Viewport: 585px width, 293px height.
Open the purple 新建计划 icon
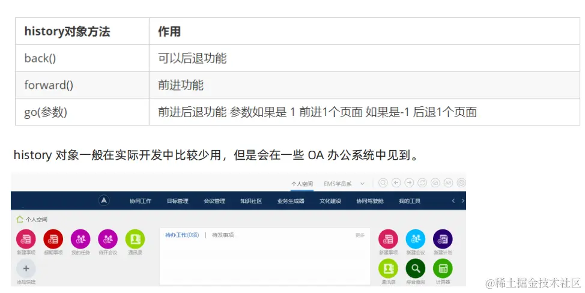tap(443, 239)
